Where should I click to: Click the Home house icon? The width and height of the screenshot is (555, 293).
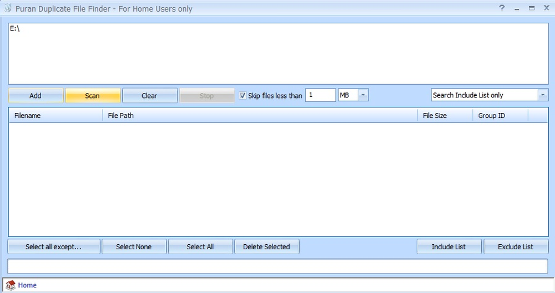click(x=11, y=285)
